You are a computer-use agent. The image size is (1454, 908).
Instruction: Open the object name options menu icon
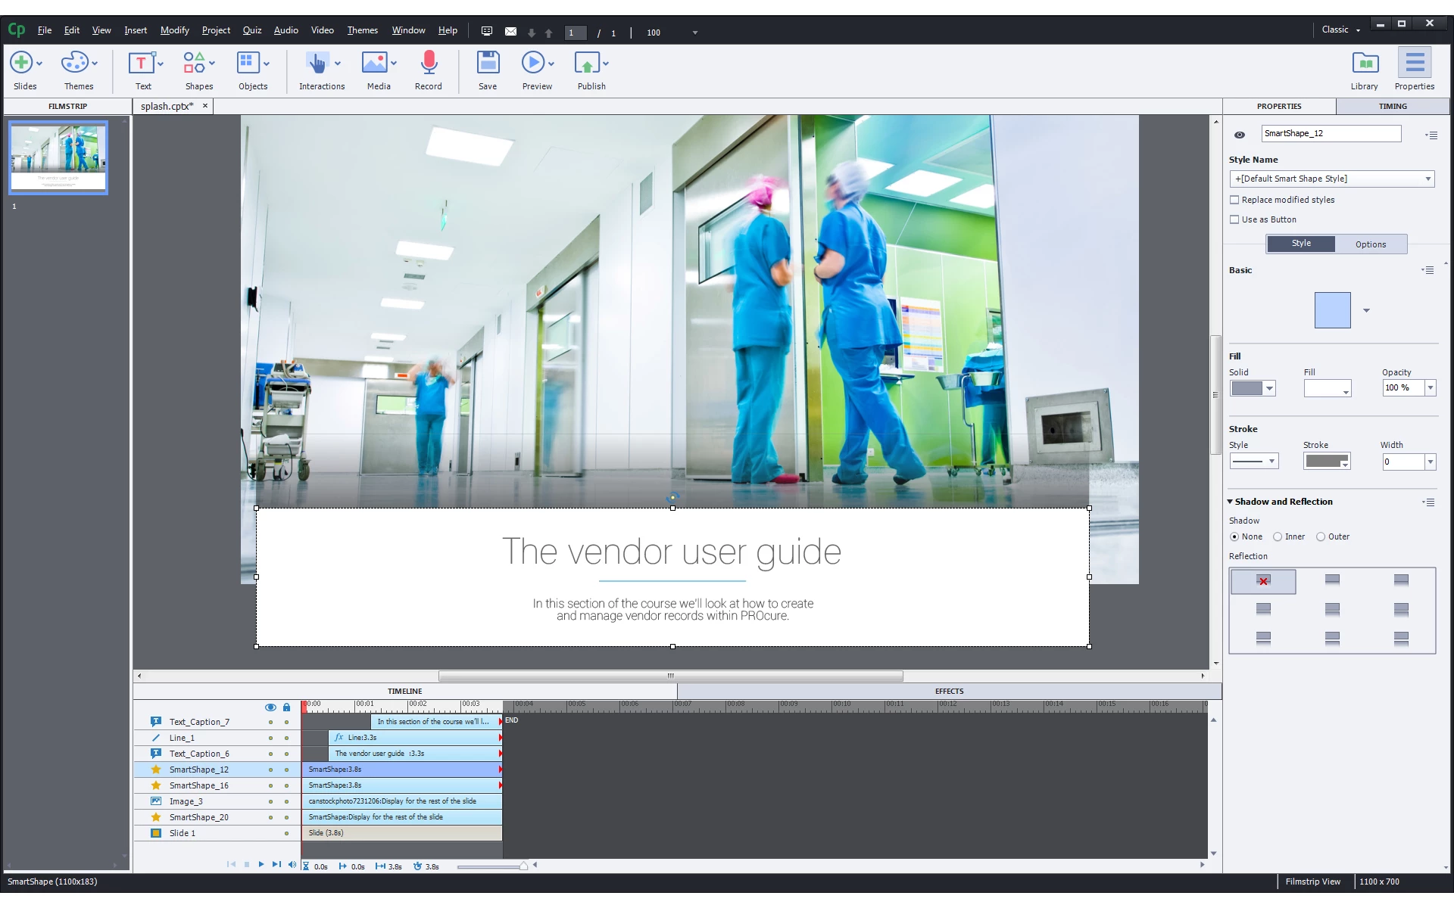click(1431, 135)
